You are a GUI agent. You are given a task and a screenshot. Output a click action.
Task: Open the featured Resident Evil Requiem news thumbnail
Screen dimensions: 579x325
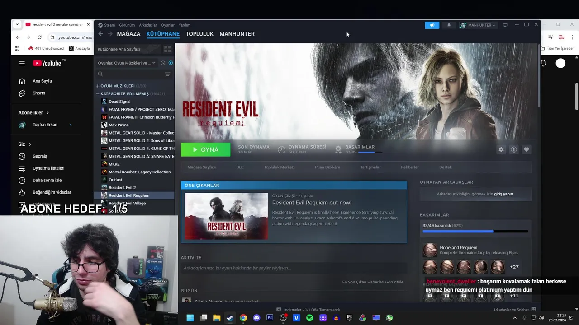click(x=226, y=216)
